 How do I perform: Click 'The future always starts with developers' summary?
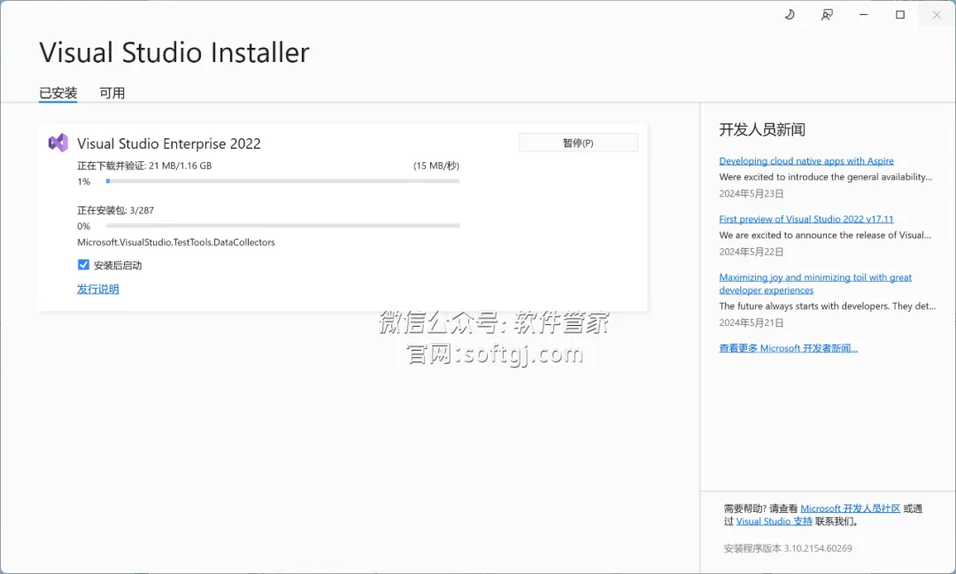(x=828, y=306)
